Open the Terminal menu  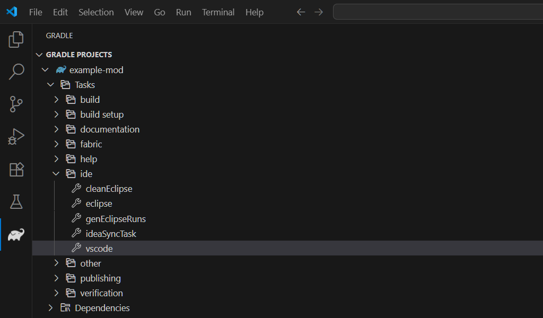[218, 12]
